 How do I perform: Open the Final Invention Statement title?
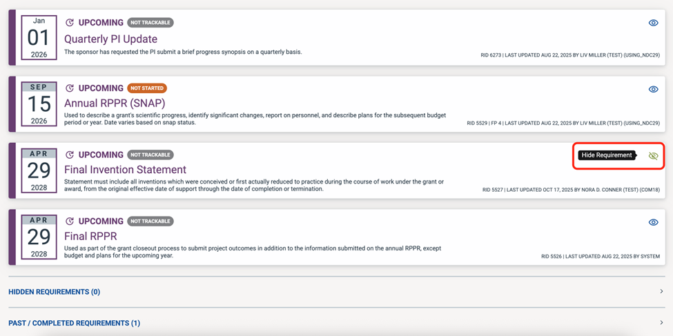point(125,170)
